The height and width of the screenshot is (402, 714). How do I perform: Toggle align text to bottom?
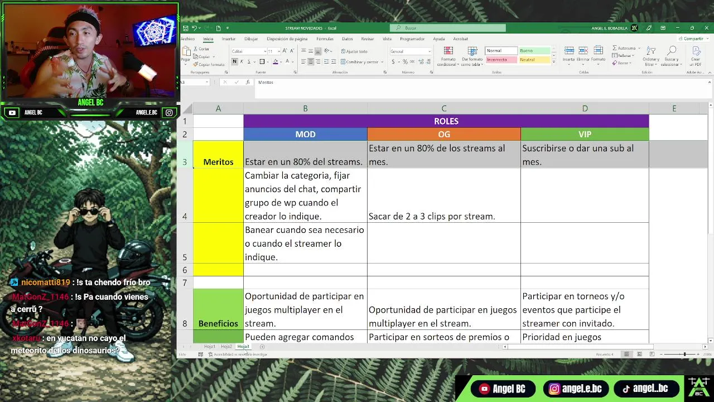click(x=318, y=51)
